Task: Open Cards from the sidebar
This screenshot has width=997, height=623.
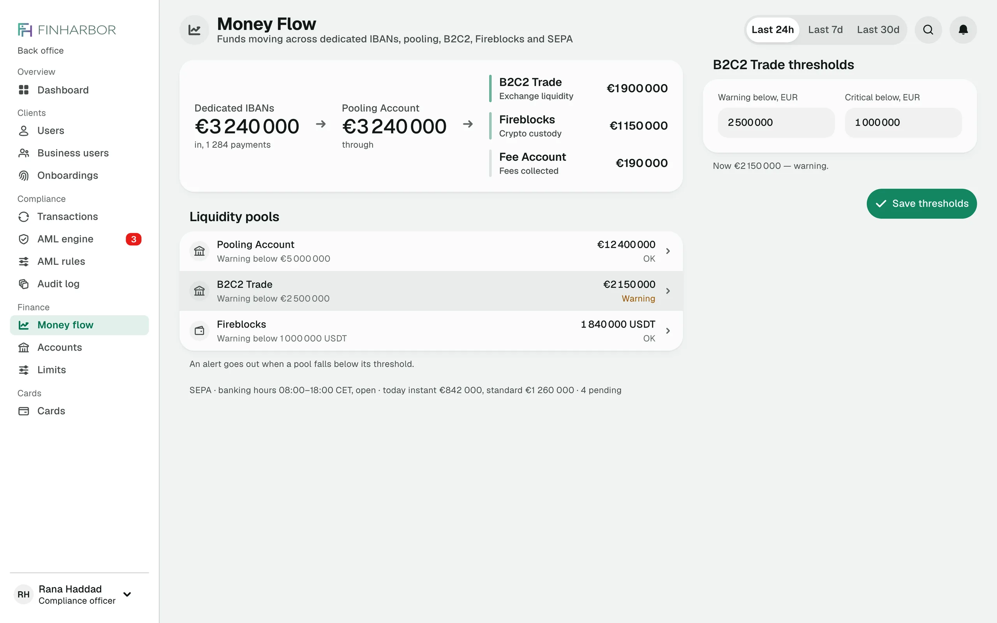Action: pyautogui.click(x=79, y=411)
